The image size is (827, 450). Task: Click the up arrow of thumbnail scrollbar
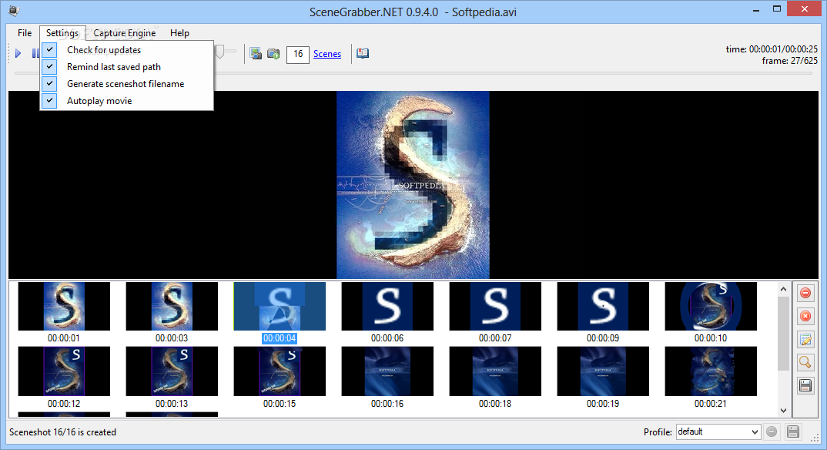pyautogui.click(x=783, y=289)
